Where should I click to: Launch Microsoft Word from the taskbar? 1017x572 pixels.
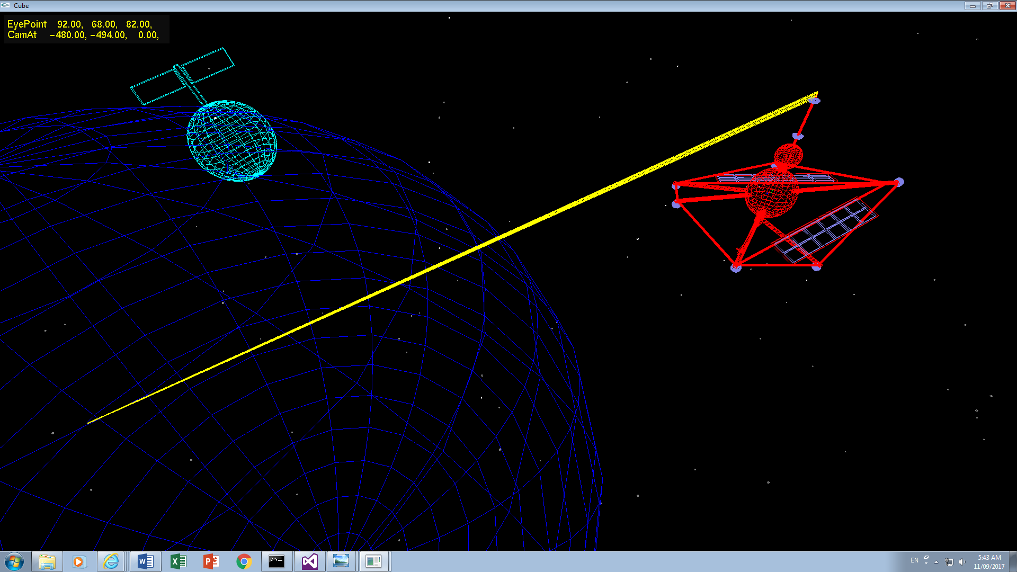click(x=145, y=561)
